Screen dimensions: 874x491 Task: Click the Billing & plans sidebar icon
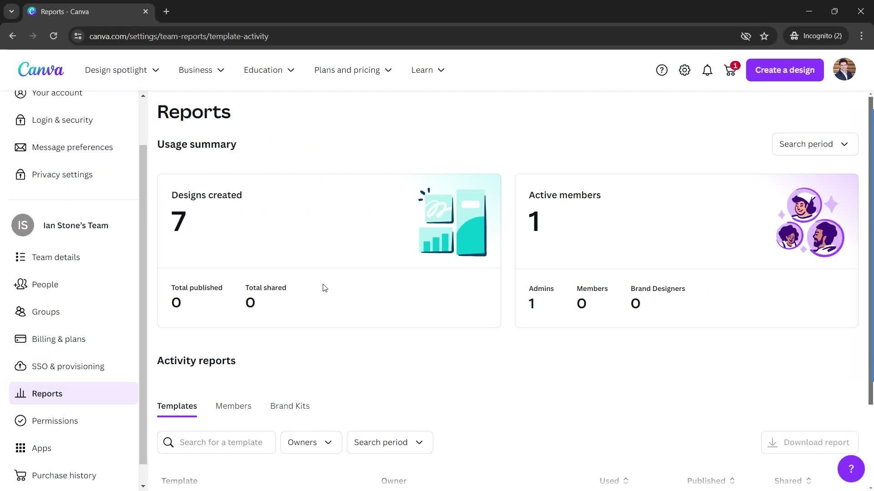click(x=20, y=339)
